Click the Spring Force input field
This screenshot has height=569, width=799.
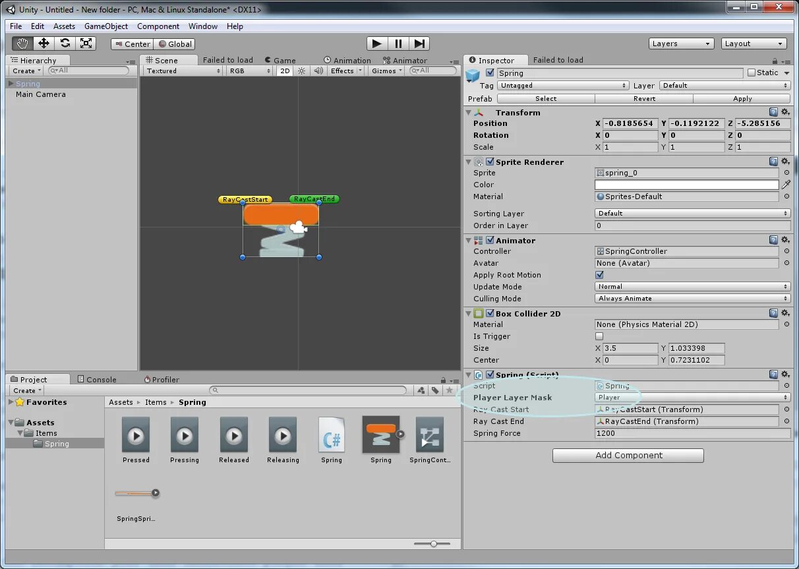[692, 433]
